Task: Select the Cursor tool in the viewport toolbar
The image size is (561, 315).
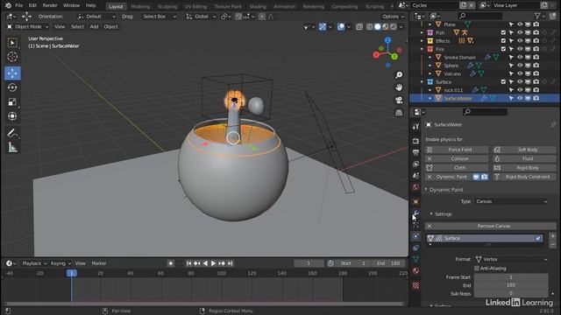Action: pyautogui.click(x=12, y=57)
